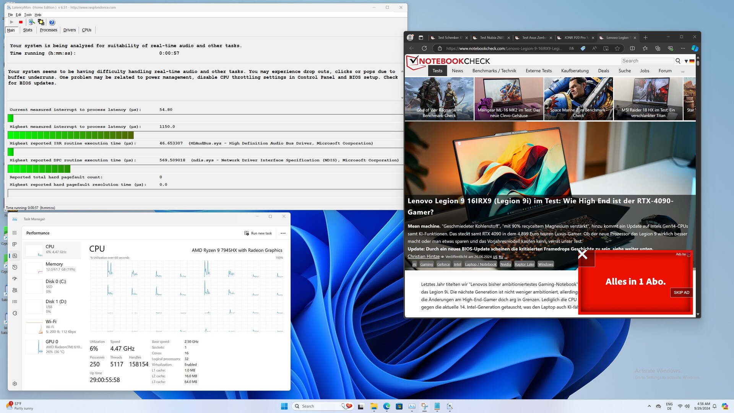Open Task Manager Services puzzle icon
Image resolution: width=734 pixels, height=413 pixels.
click(x=15, y=313)
